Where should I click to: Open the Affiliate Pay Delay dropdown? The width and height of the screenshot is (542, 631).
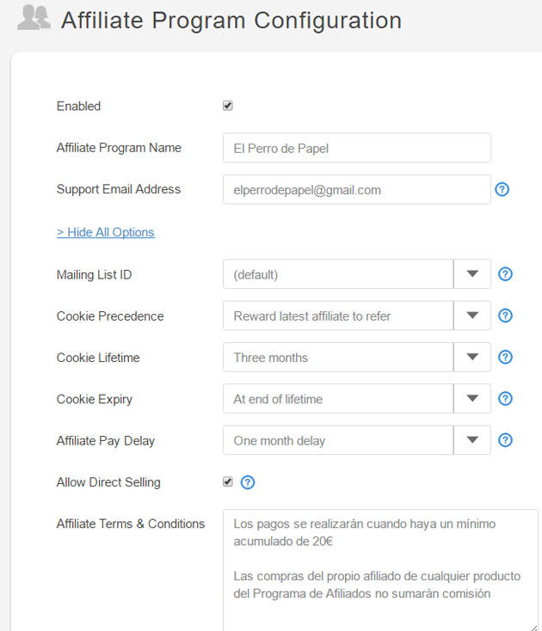[x=471, y=440]
